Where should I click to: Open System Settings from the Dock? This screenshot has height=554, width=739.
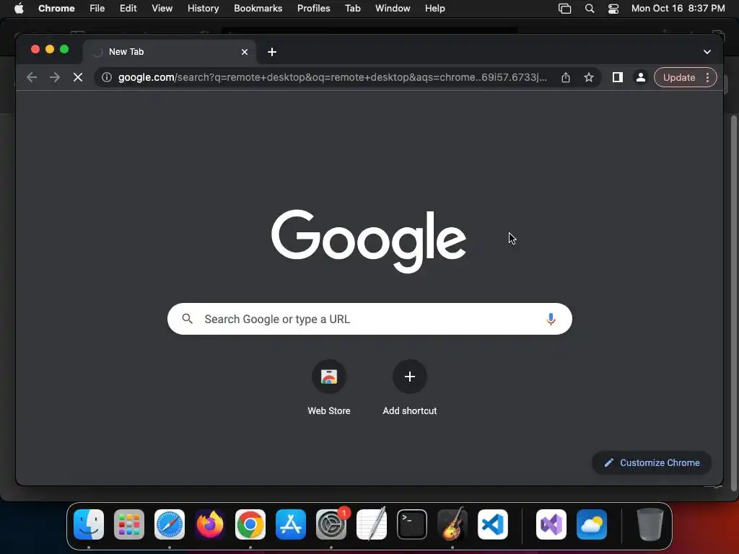coord(331,524)
